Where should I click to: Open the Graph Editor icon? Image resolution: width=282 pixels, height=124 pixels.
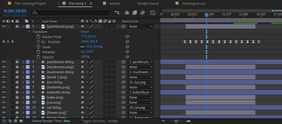tap(153, 13)
